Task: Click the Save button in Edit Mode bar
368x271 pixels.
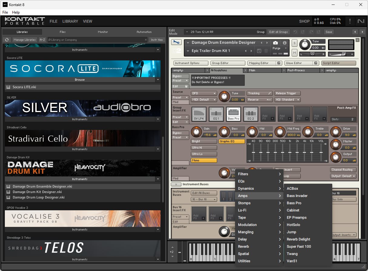Action: tap(329, 32)
